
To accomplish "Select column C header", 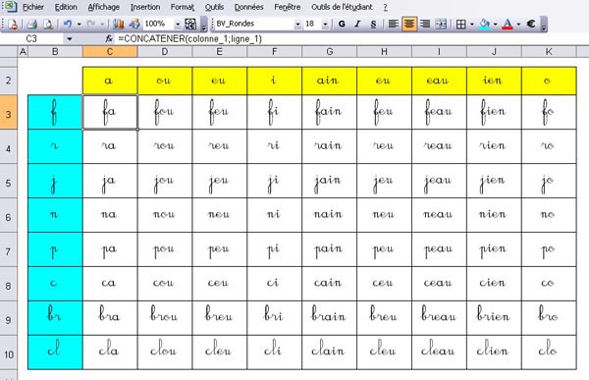I will click(110, 51).
